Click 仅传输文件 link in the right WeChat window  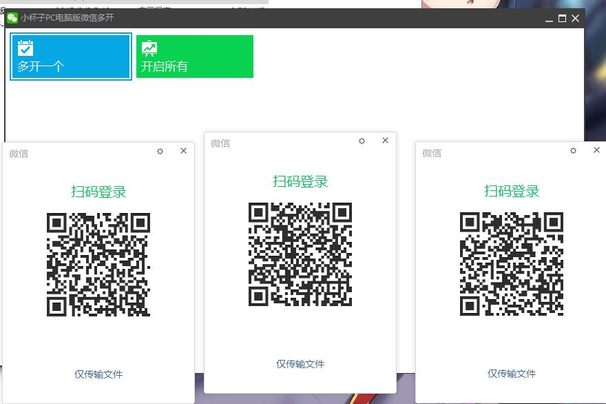(512, 374)
